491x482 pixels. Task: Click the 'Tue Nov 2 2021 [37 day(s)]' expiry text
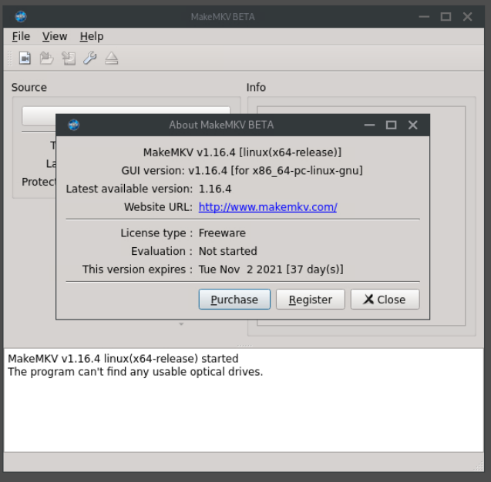[271, 269]
